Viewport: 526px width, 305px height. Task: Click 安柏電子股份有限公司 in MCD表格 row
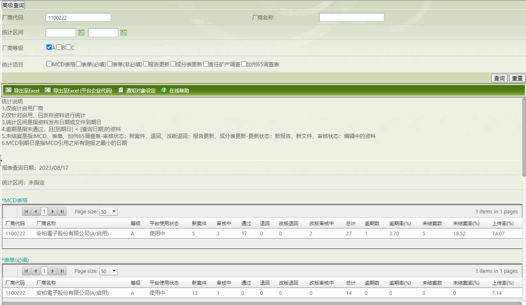point(72,234)
